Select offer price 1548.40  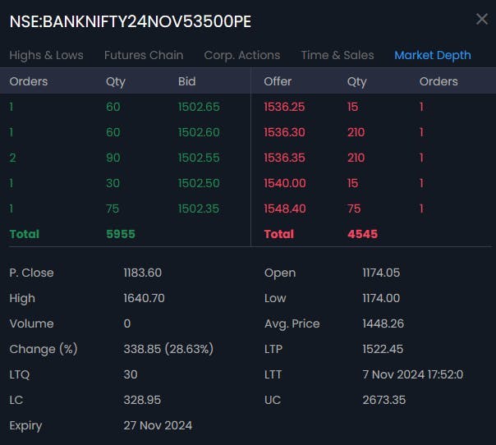[285, 209]
